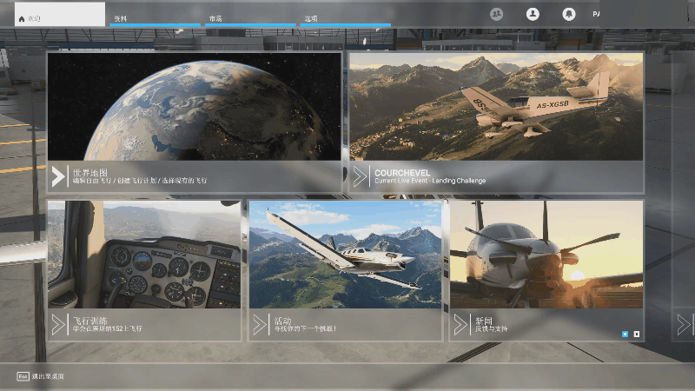The height and width of the screenshot is (391, 695).
Task: Click the arrow icon beside 世界地图
Action: [x=58, y=176]
